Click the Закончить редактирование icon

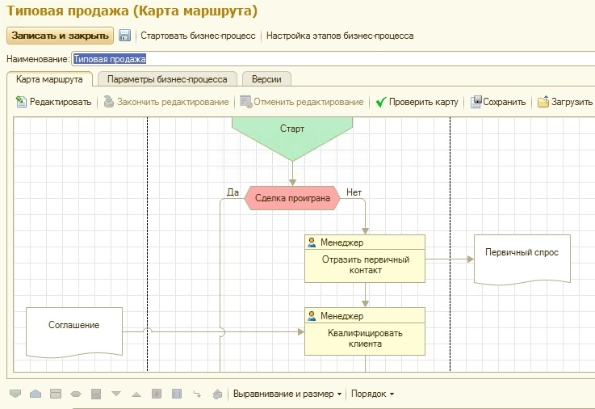[109, 102]
